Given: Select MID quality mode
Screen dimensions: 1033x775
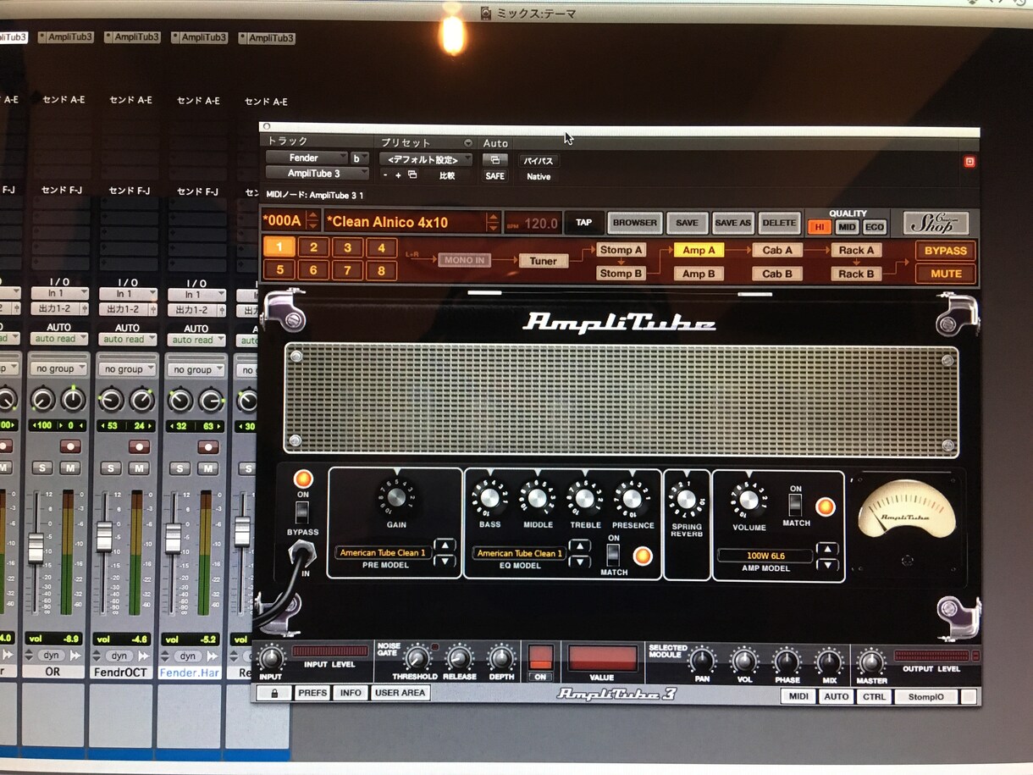Looking at the screenshot, I should tap(847, 227).
